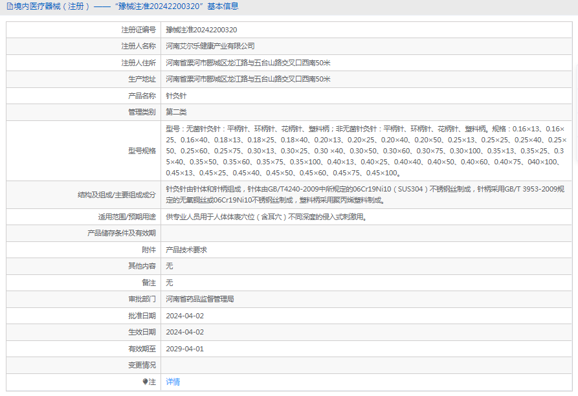
Task: Open the 详情 details link
Action: pyautogui.click(x=173, y=382)
